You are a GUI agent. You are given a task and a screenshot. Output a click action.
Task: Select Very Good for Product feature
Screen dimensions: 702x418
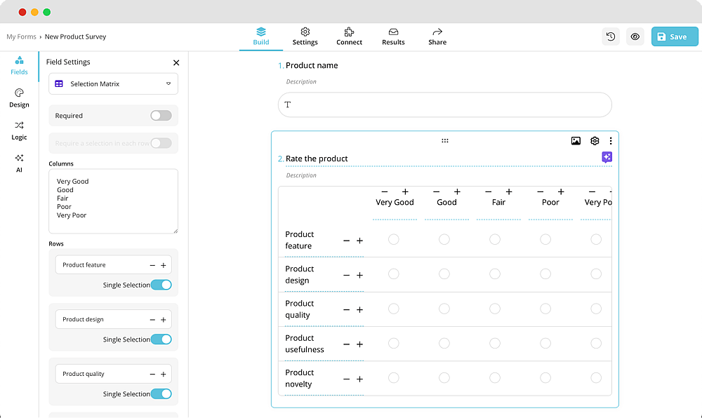coord(394,240)
